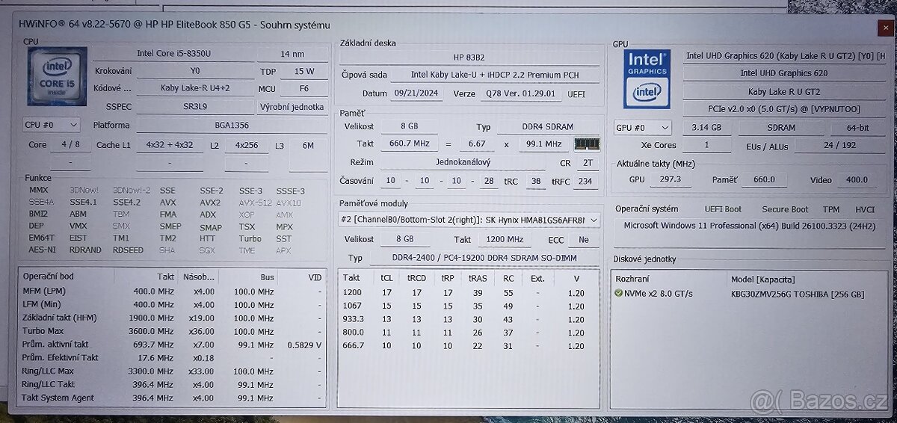The width and height of the screenshot is (897, 423).
Task: Click the tRFC value 234
Action: 586,182
